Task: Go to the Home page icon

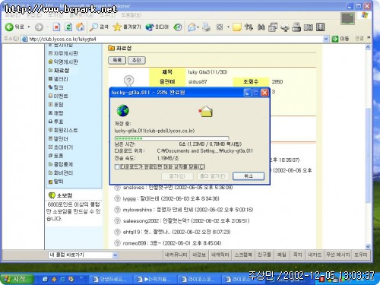Action: (81, 27)
